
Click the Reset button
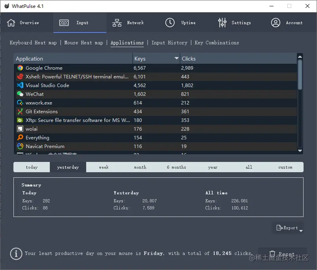click(x=283, y=254)
